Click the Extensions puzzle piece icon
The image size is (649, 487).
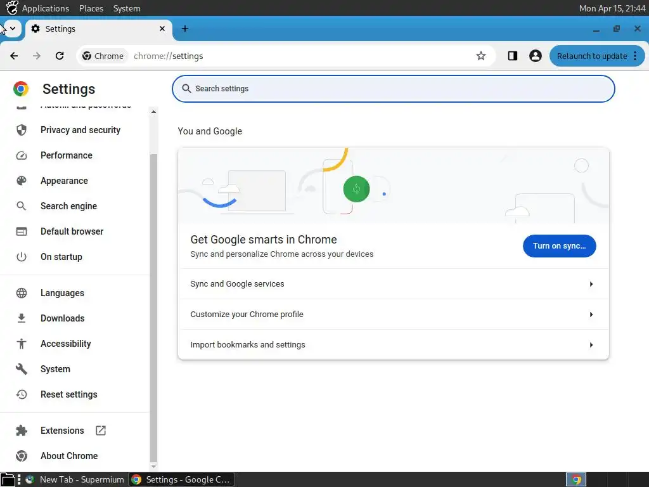click(22, 431)
